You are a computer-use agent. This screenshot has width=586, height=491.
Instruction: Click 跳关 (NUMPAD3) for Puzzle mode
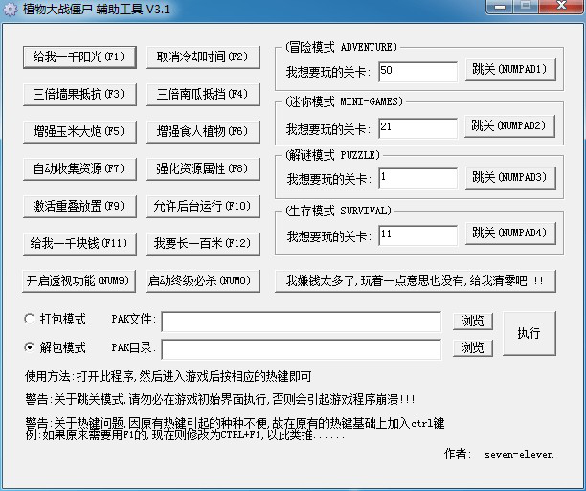[x=510, y=177]
